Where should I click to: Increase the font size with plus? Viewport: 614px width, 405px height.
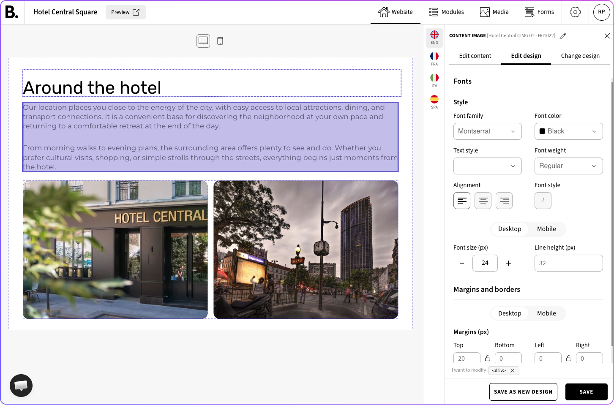(508, 263)
